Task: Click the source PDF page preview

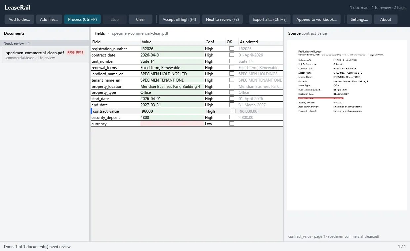Action: 347,125
